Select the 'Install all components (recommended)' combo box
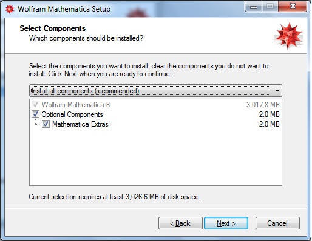312x241 pixels. [x=155, y=91]
